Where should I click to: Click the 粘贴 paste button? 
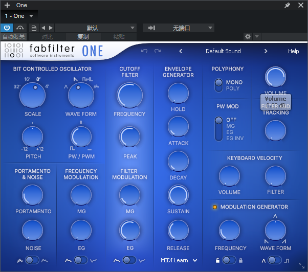[x=119, y=37]
